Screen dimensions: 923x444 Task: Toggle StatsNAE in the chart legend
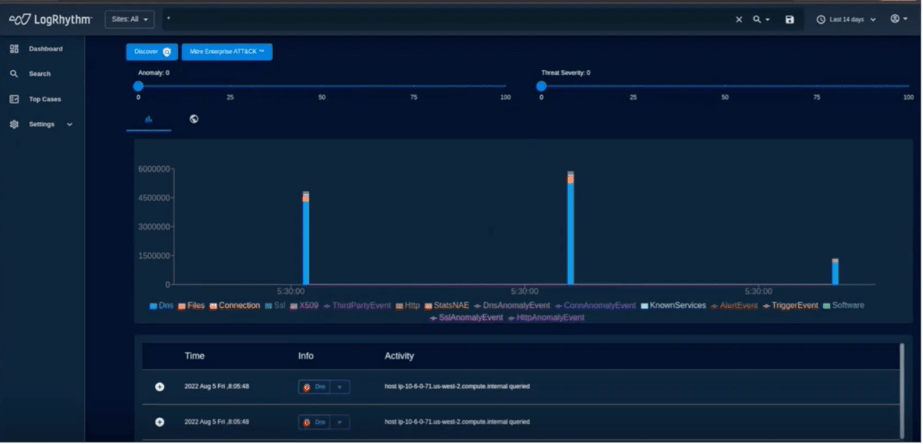point(447,306)
